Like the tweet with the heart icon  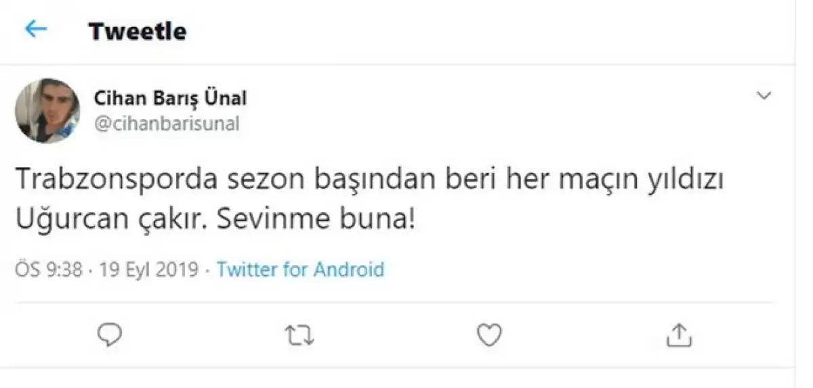[488, 334]
